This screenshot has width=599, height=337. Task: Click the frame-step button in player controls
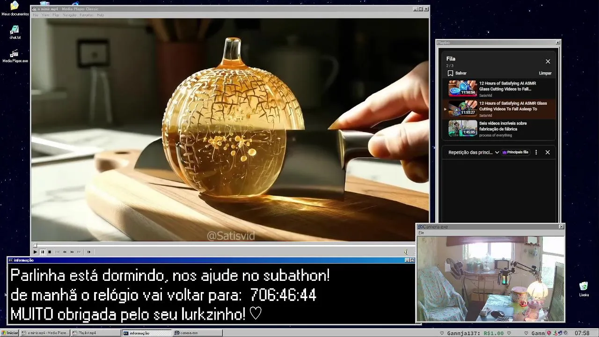pos(88,252)
